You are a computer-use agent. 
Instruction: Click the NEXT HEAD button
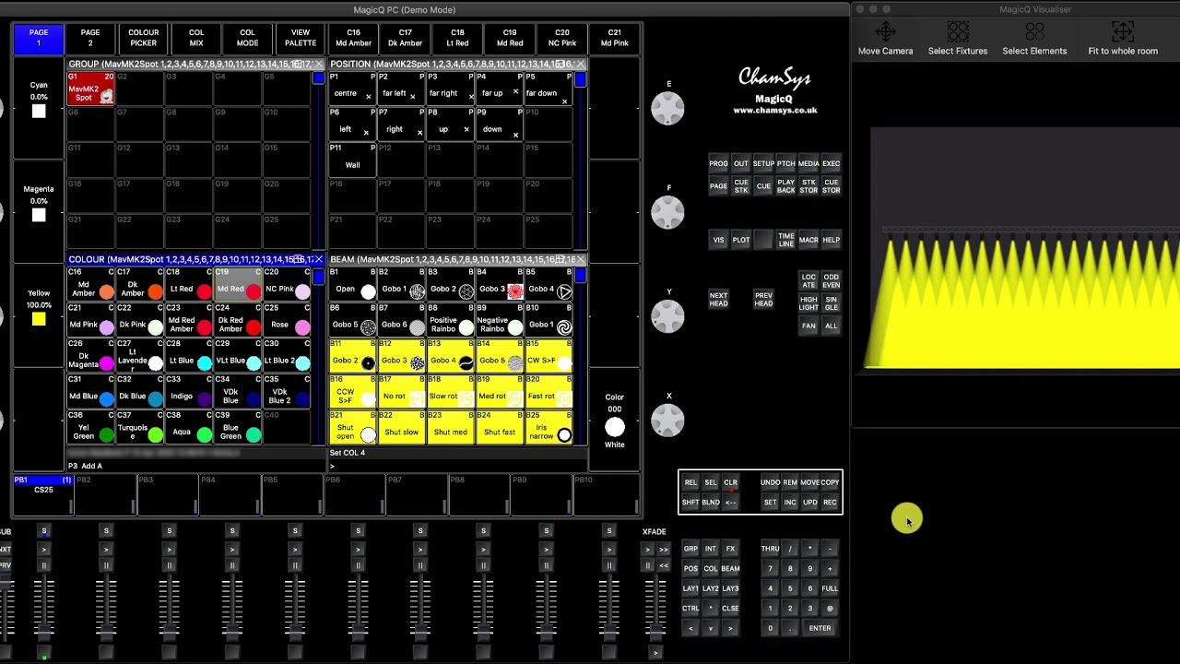tap(718, 300)
